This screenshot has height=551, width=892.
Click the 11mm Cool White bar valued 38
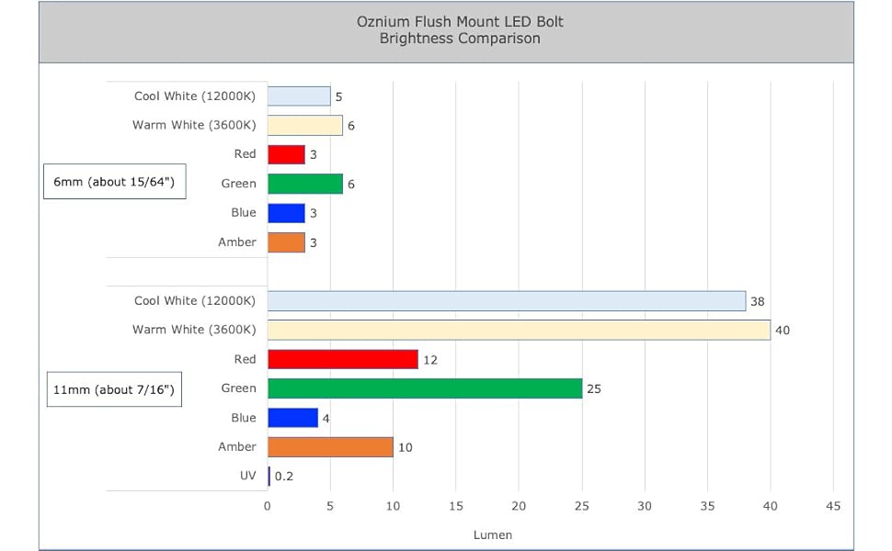(506, 301)
